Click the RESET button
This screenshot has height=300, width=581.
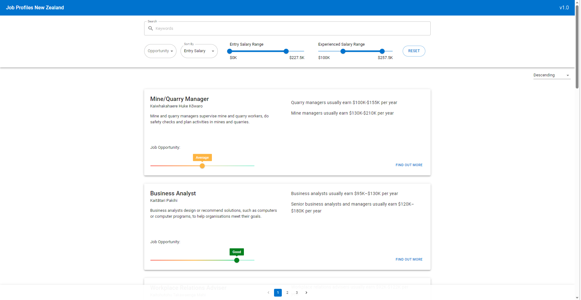pyautogui.click(x=414, y=51)
